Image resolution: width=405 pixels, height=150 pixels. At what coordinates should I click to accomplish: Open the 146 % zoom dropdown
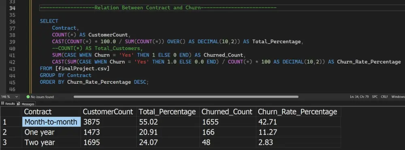click(10, 97)
